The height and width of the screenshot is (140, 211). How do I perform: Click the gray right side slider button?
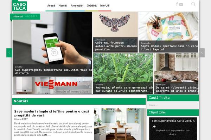[x=202, y=53]
